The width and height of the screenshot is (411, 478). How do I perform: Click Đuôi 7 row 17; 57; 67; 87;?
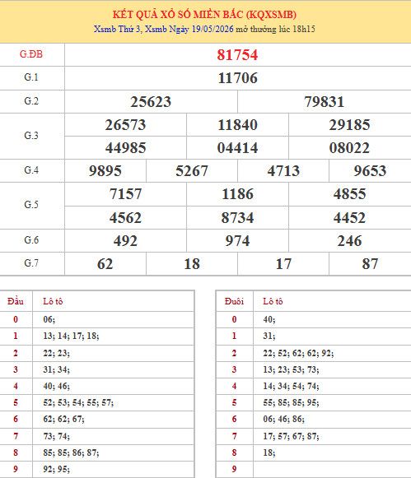pyautogui.click(x=291, y=436)
